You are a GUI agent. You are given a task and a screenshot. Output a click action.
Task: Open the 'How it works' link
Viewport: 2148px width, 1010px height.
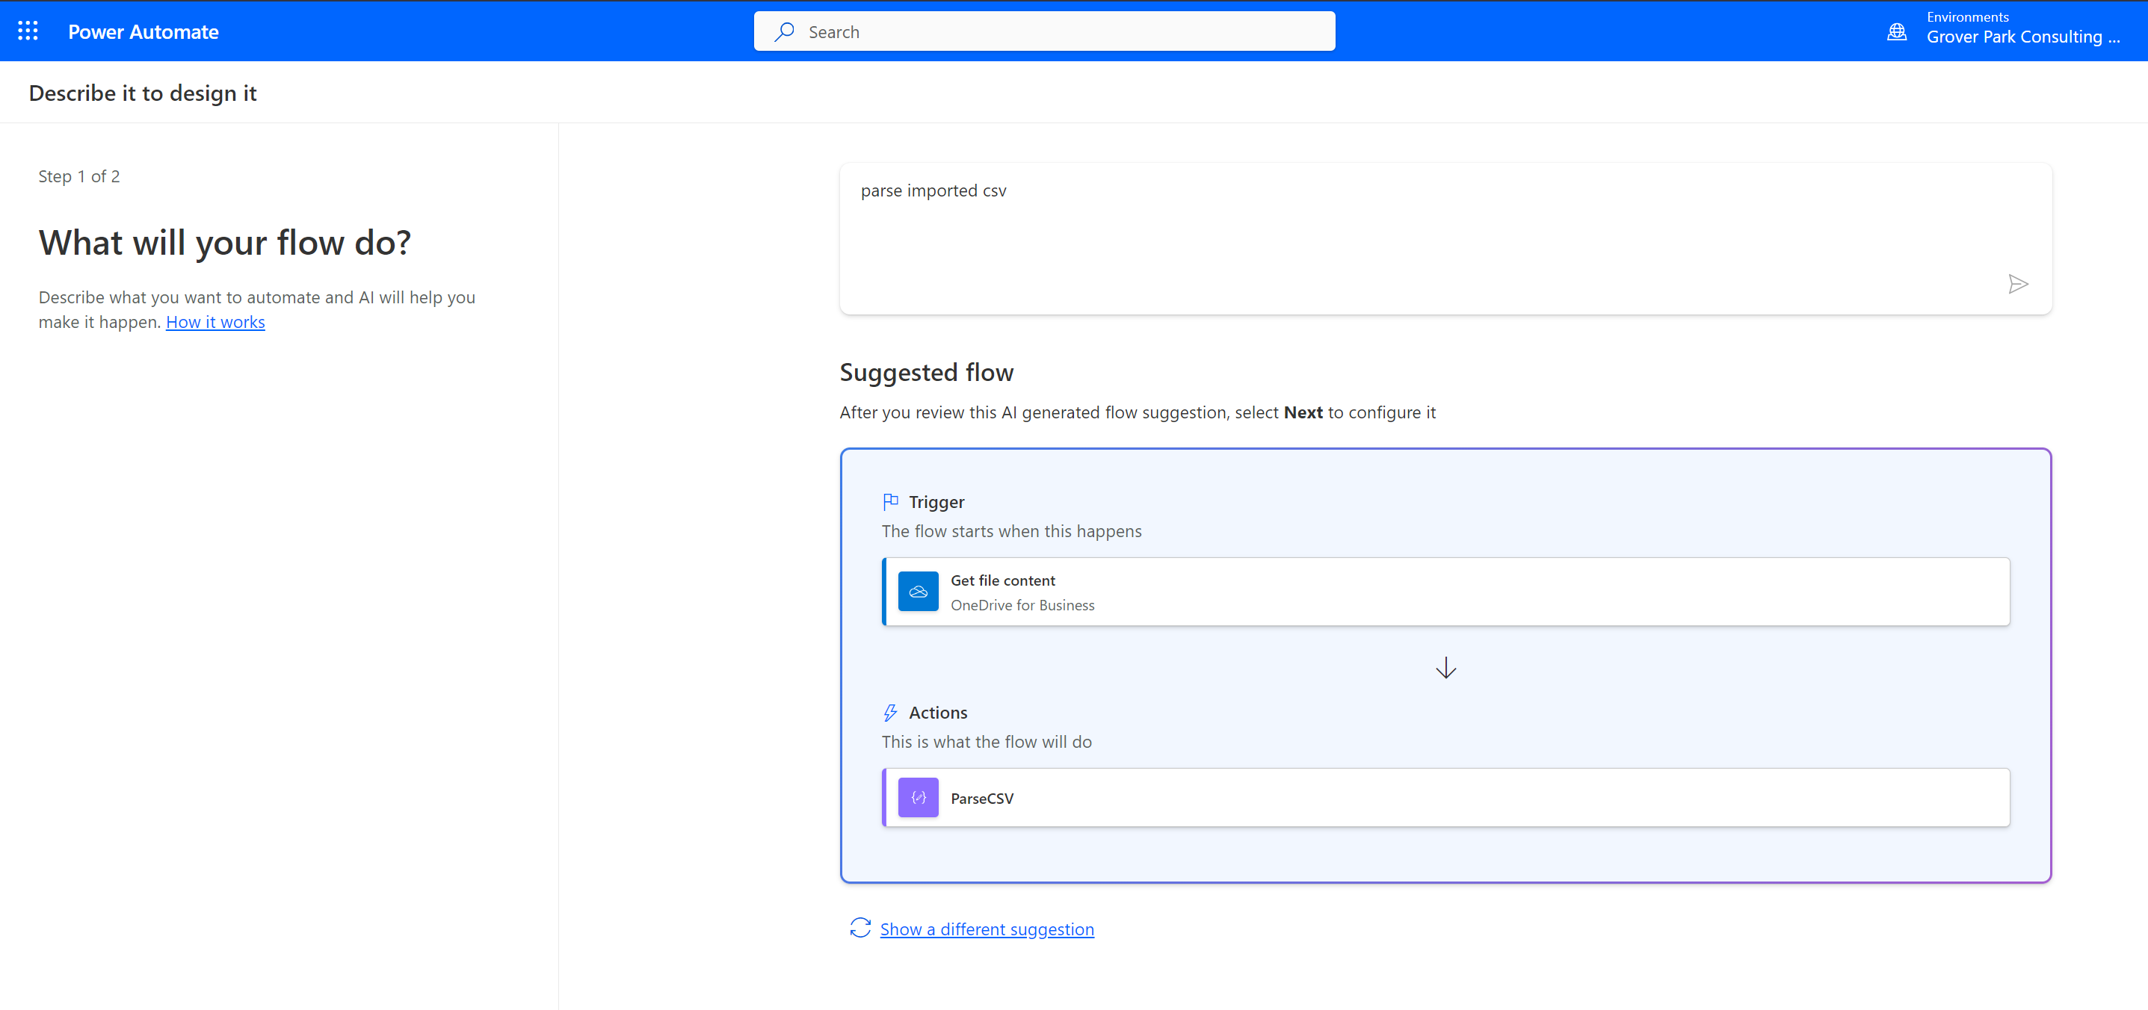coord(215,322)
